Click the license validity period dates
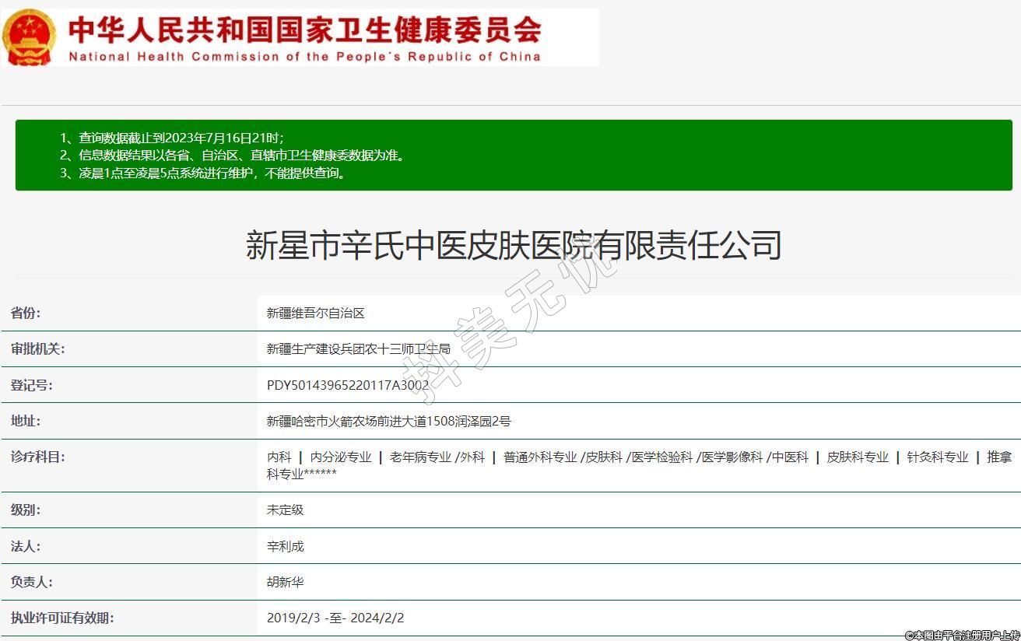The width and height of the screenshot is (1021, 641). pos(335,618)
